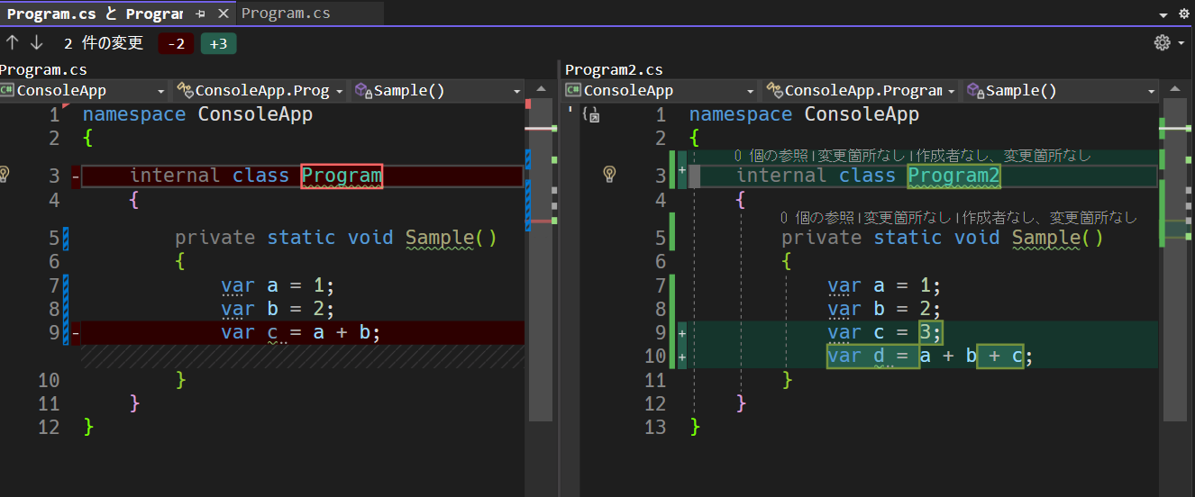Click 'namespace ConsoleApp' in Program.cs pane

pyautogui.click(x=197, y=114)
